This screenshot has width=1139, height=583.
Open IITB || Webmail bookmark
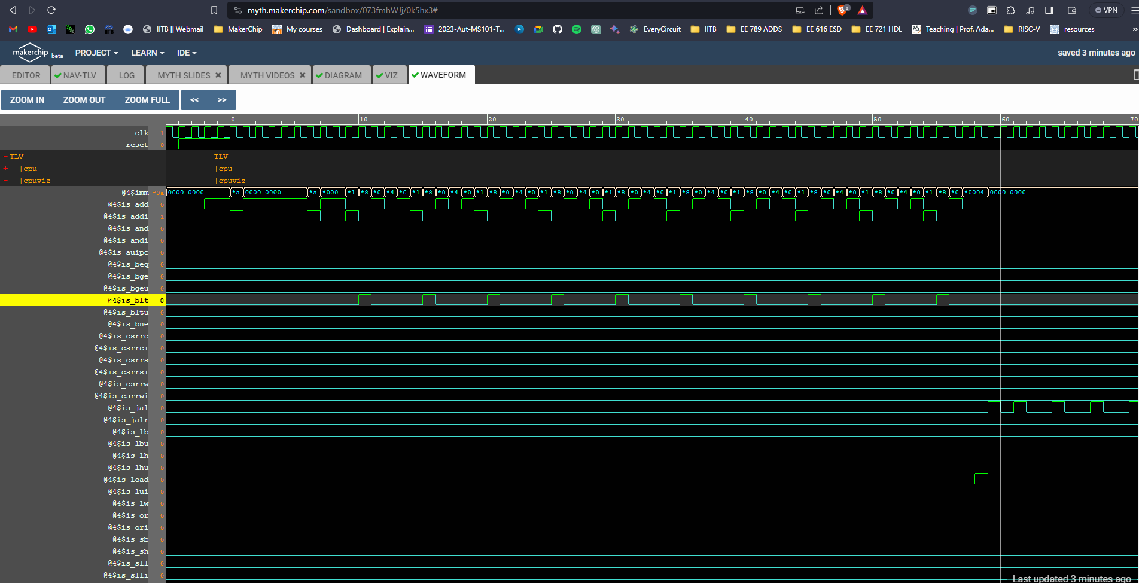(173, 29)
